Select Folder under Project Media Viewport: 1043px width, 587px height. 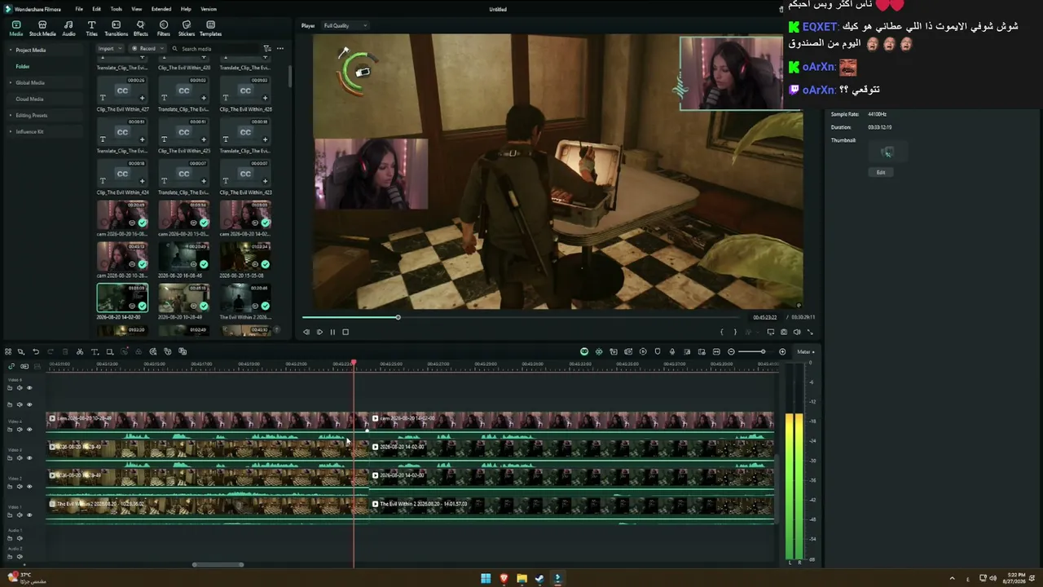23,67
